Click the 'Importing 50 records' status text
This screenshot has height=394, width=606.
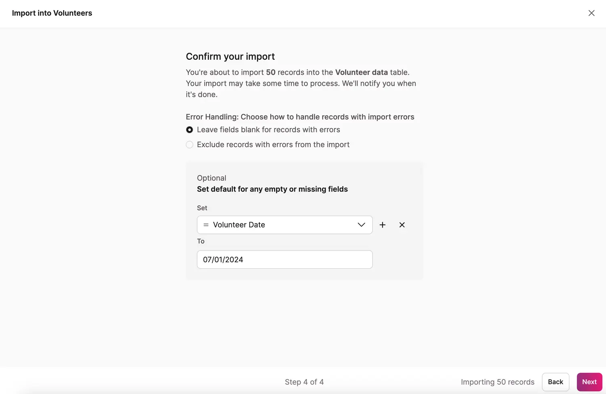[x=497, y=382]
